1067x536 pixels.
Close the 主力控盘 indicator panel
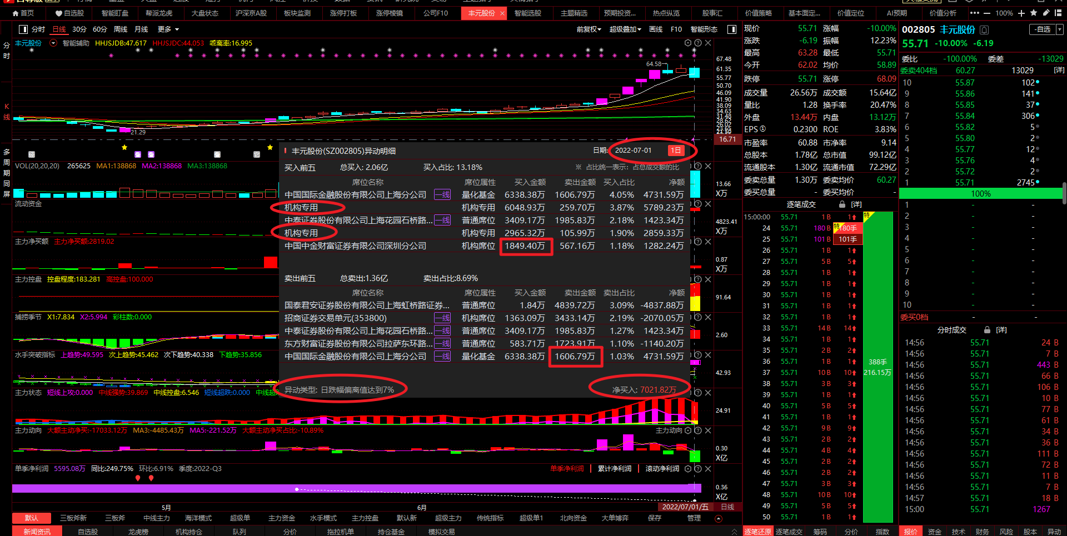(x=708, y=279)
